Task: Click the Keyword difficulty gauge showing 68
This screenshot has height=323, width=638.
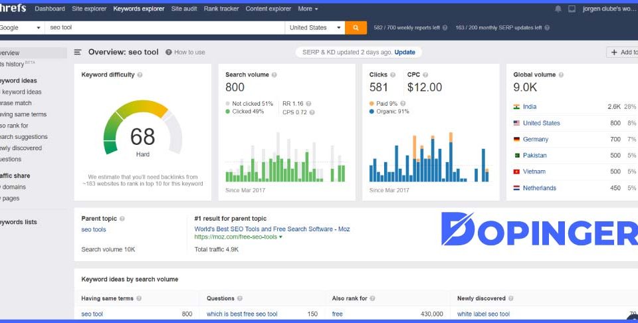Action: coord(143,128)
